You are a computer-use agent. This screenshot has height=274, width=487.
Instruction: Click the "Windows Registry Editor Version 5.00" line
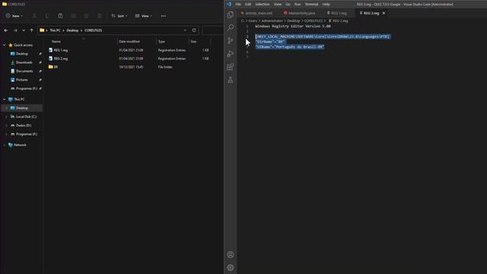click(x=292, y=27)
